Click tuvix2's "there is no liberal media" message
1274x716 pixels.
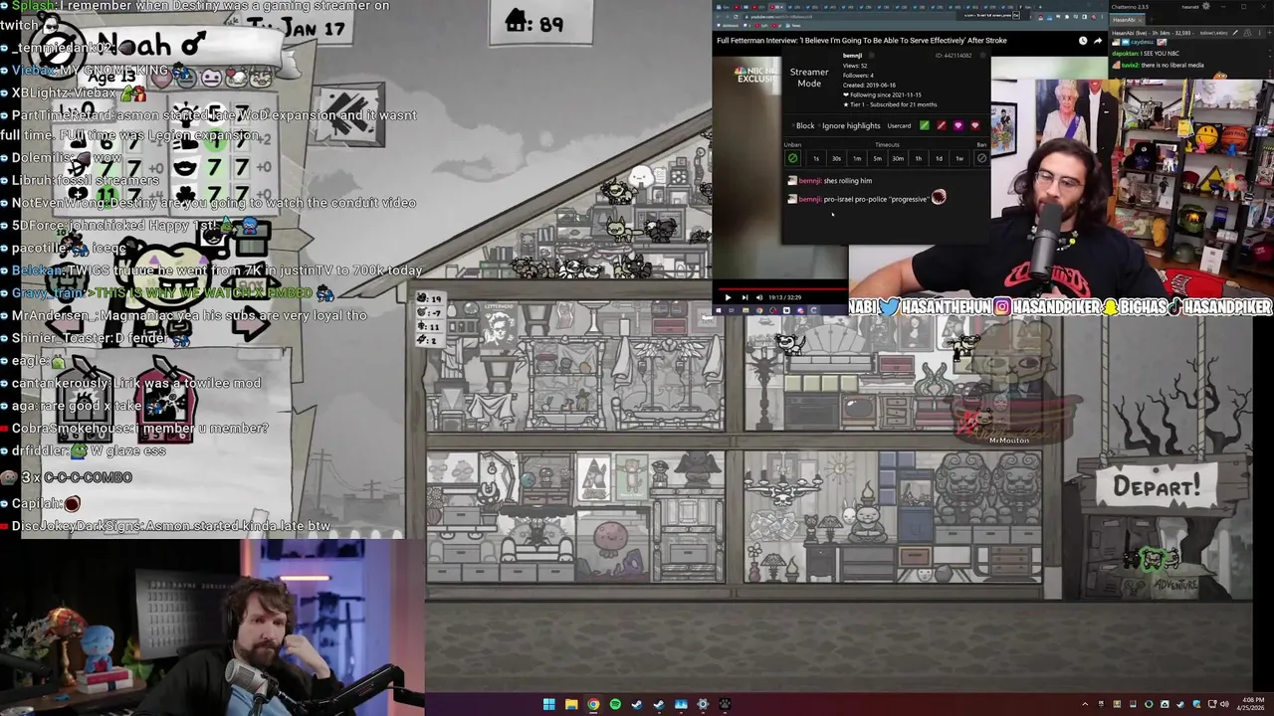(x=1172, y=65)
